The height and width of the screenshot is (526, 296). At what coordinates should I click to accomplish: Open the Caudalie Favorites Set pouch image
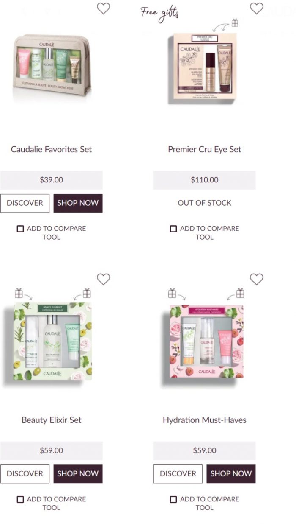tap(52, 67)
